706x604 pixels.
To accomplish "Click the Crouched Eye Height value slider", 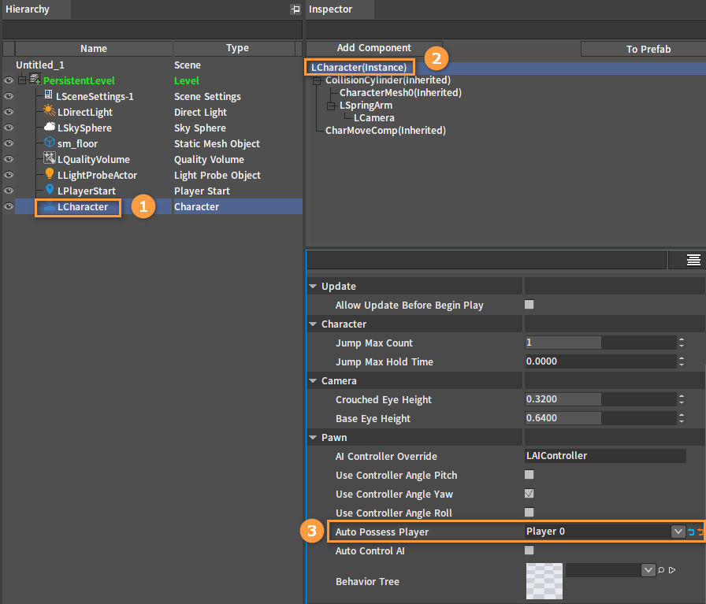I will point(600,399).
